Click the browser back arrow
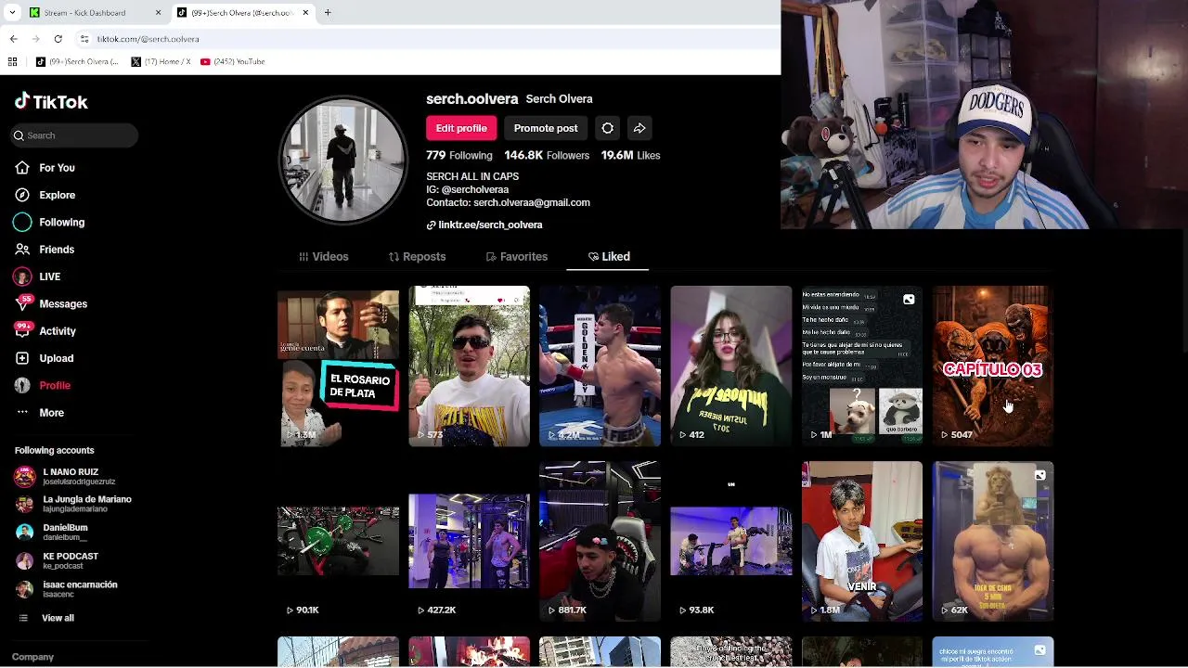 point(13,39)
